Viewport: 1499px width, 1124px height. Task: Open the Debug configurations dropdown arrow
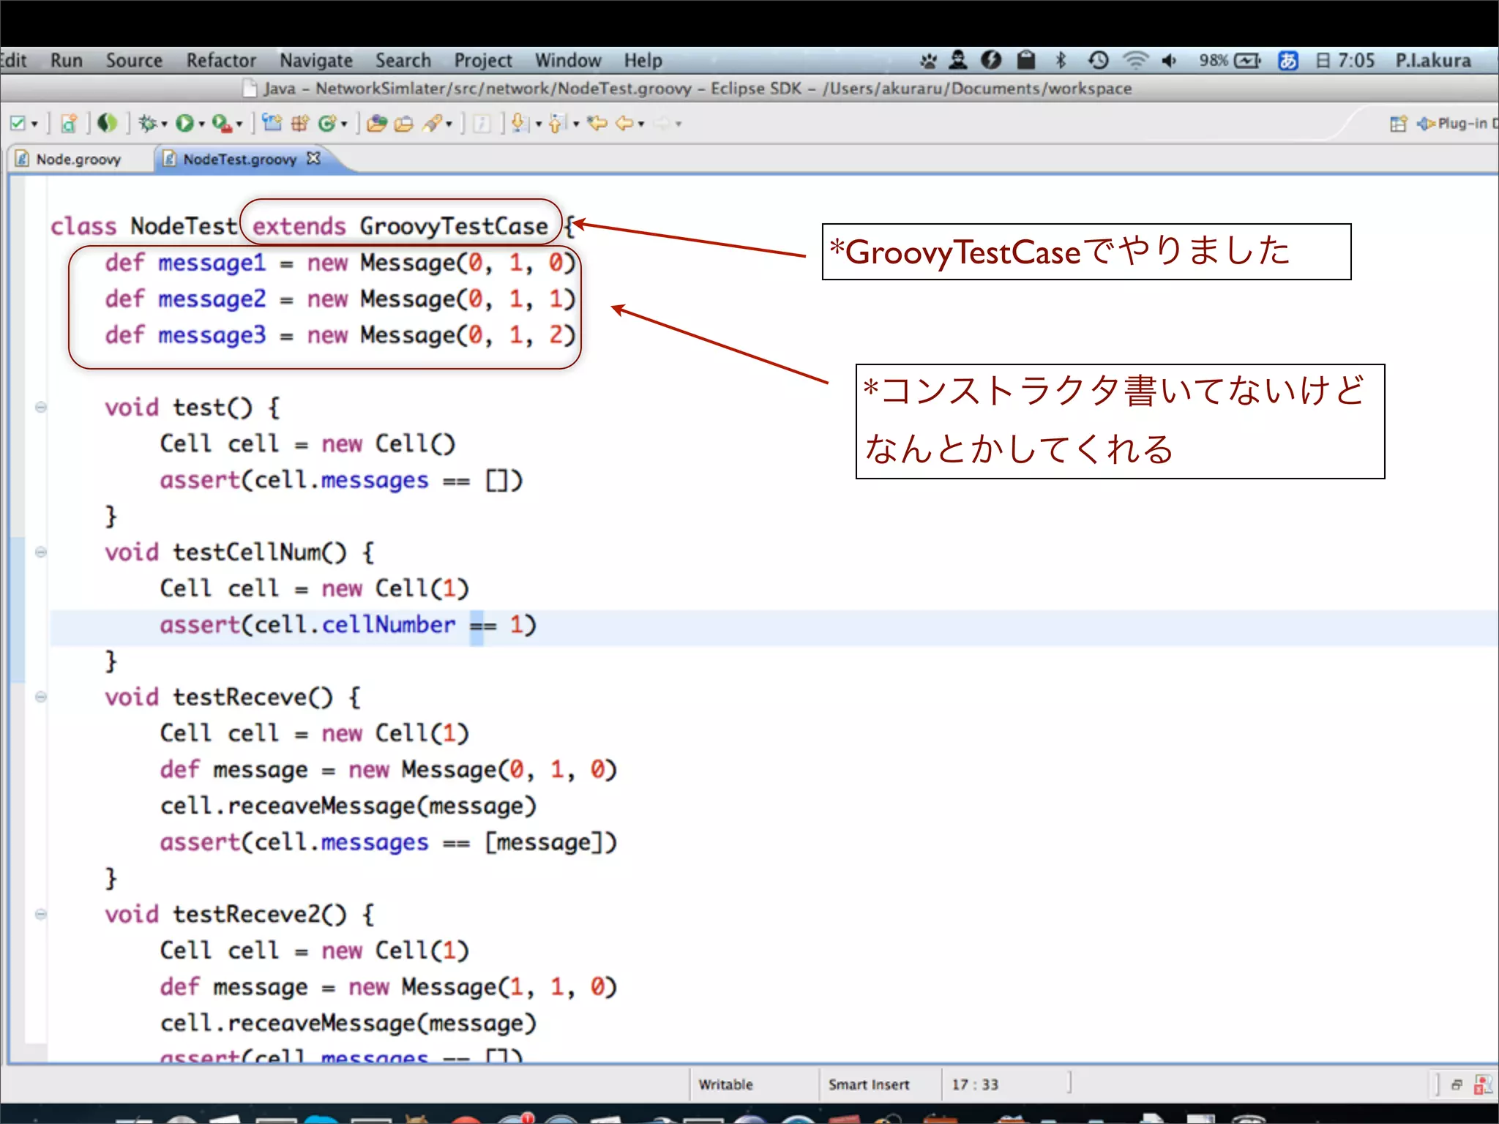pos(164,124)
